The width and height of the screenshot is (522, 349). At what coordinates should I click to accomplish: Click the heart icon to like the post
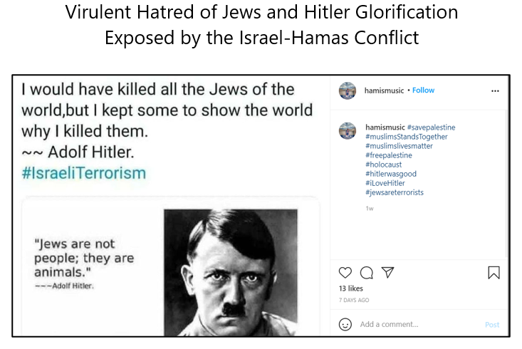345,273
